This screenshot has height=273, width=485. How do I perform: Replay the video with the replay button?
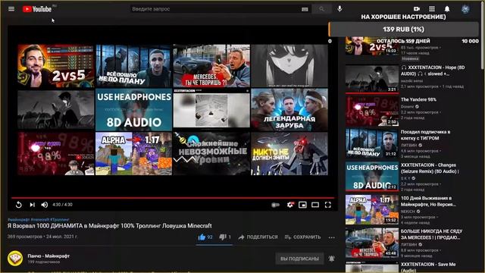[x=18, y=205]
